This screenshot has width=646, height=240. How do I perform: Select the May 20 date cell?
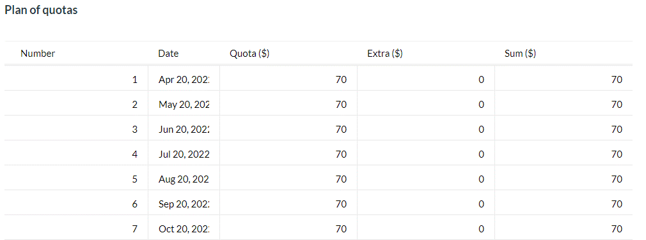(x=184, y=105)
